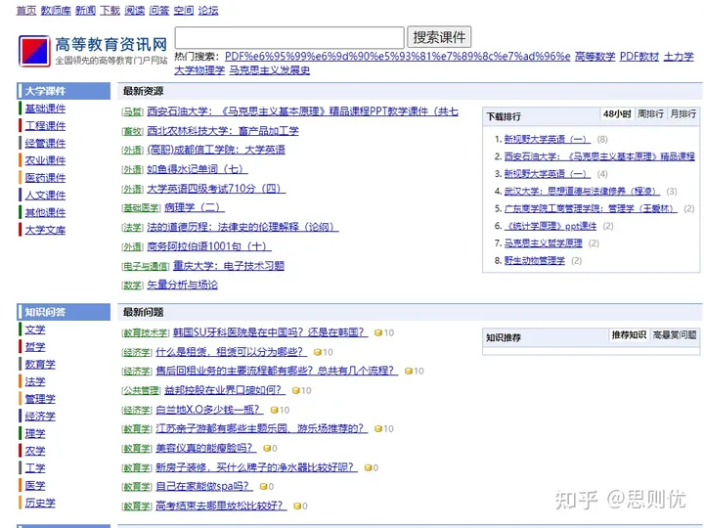Open 西北农林科技大学：畜产品加工学 resource
Screen dimensions: 704x528
223,131
